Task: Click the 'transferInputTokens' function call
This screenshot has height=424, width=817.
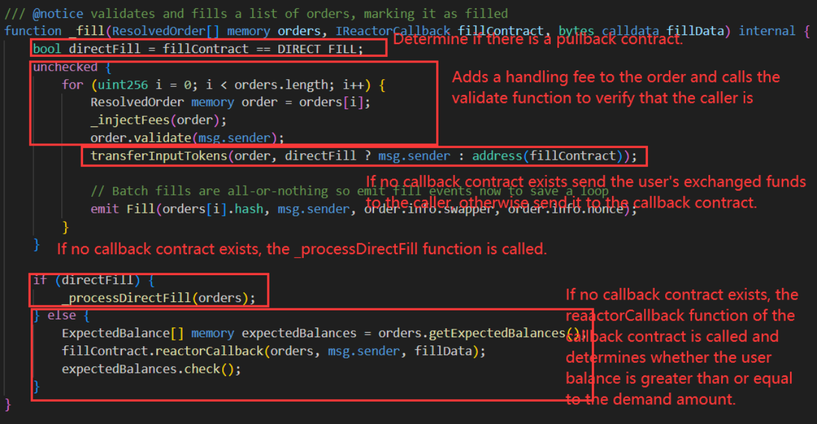Action: 159,156
